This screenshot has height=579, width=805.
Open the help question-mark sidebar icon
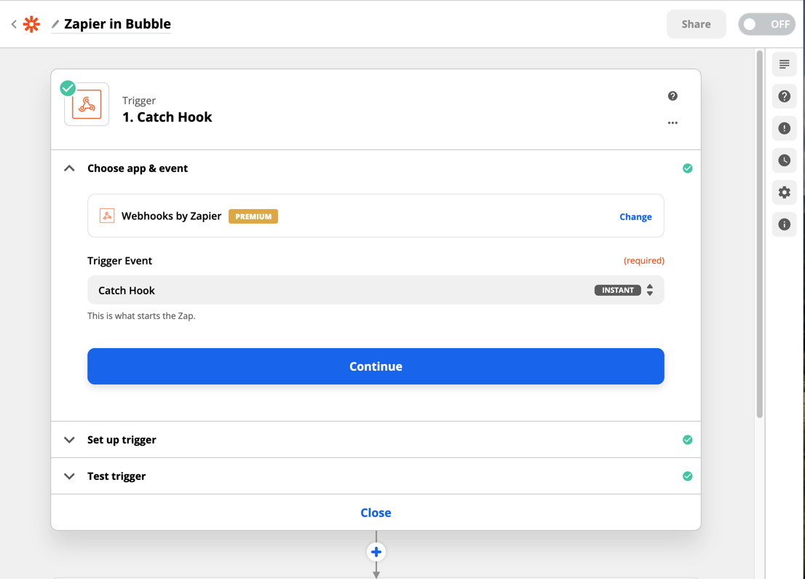point(784,96)
